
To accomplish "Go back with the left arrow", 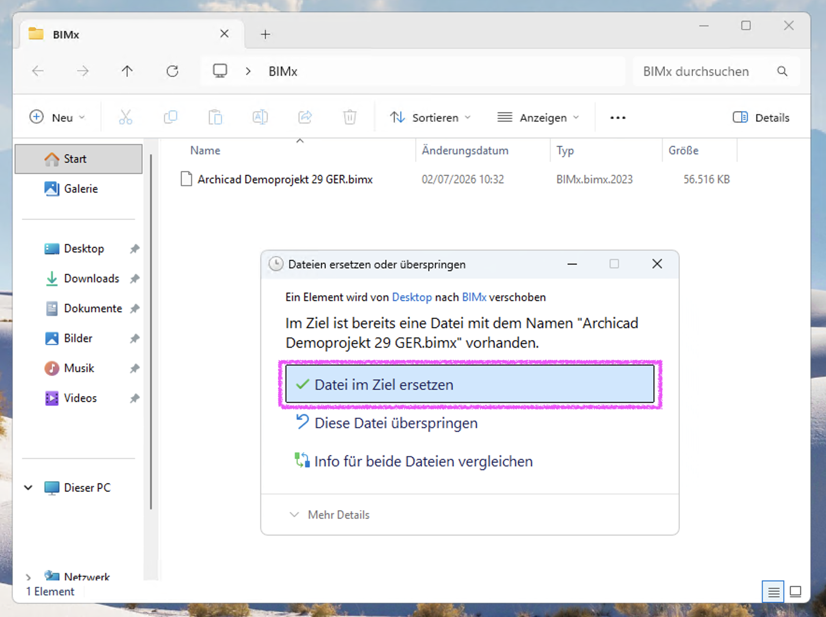I will (38, 71).
